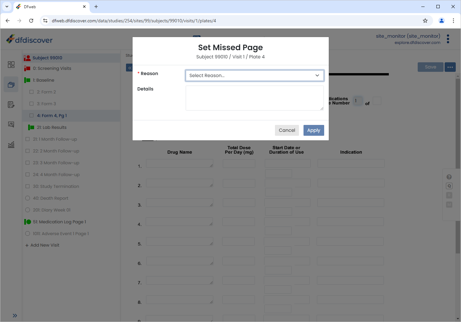Toggle the 2: Form 2 checkbox
461x322 pixels.
(x=31, y=92)
